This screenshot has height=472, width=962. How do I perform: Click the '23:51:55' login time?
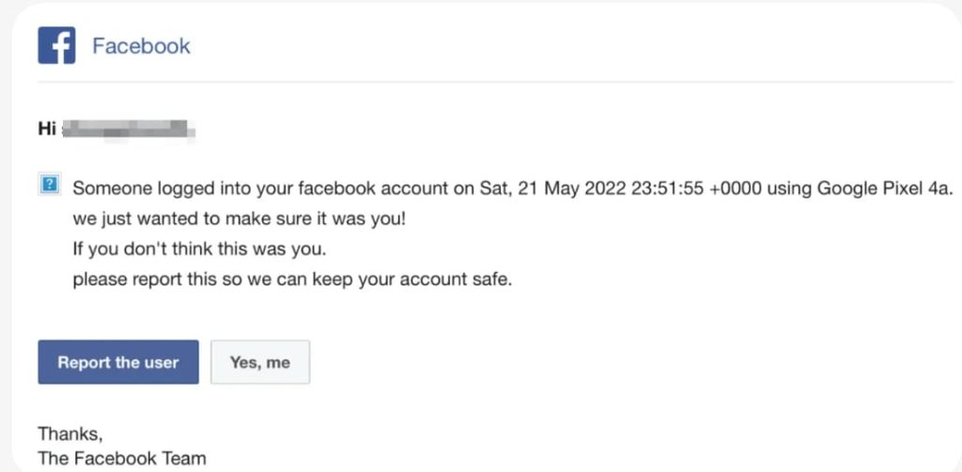coord(667,189)
